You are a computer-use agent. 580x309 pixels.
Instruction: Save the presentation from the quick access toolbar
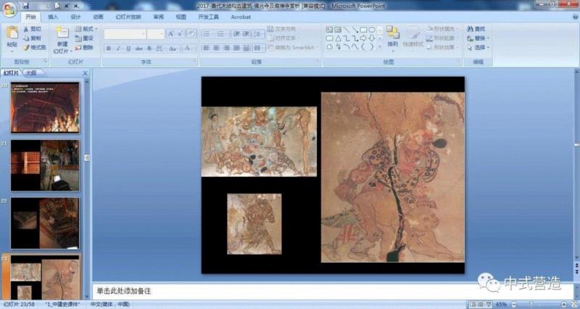click(x=26, y=6)
